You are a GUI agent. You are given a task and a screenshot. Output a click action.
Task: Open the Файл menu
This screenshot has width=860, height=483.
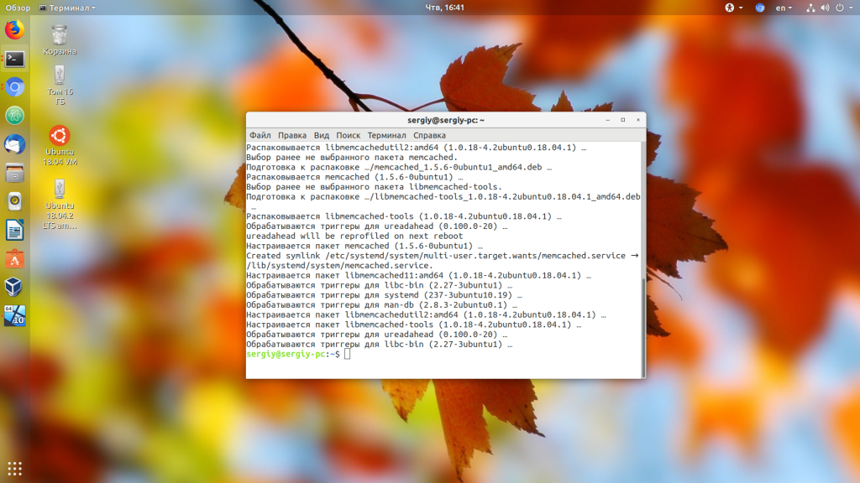click(260, 135)
